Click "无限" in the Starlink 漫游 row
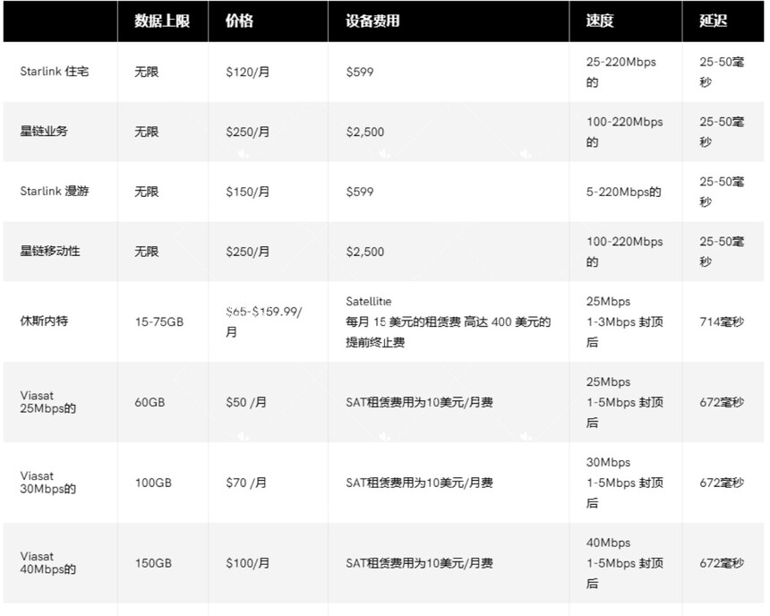 coord(147,192)
